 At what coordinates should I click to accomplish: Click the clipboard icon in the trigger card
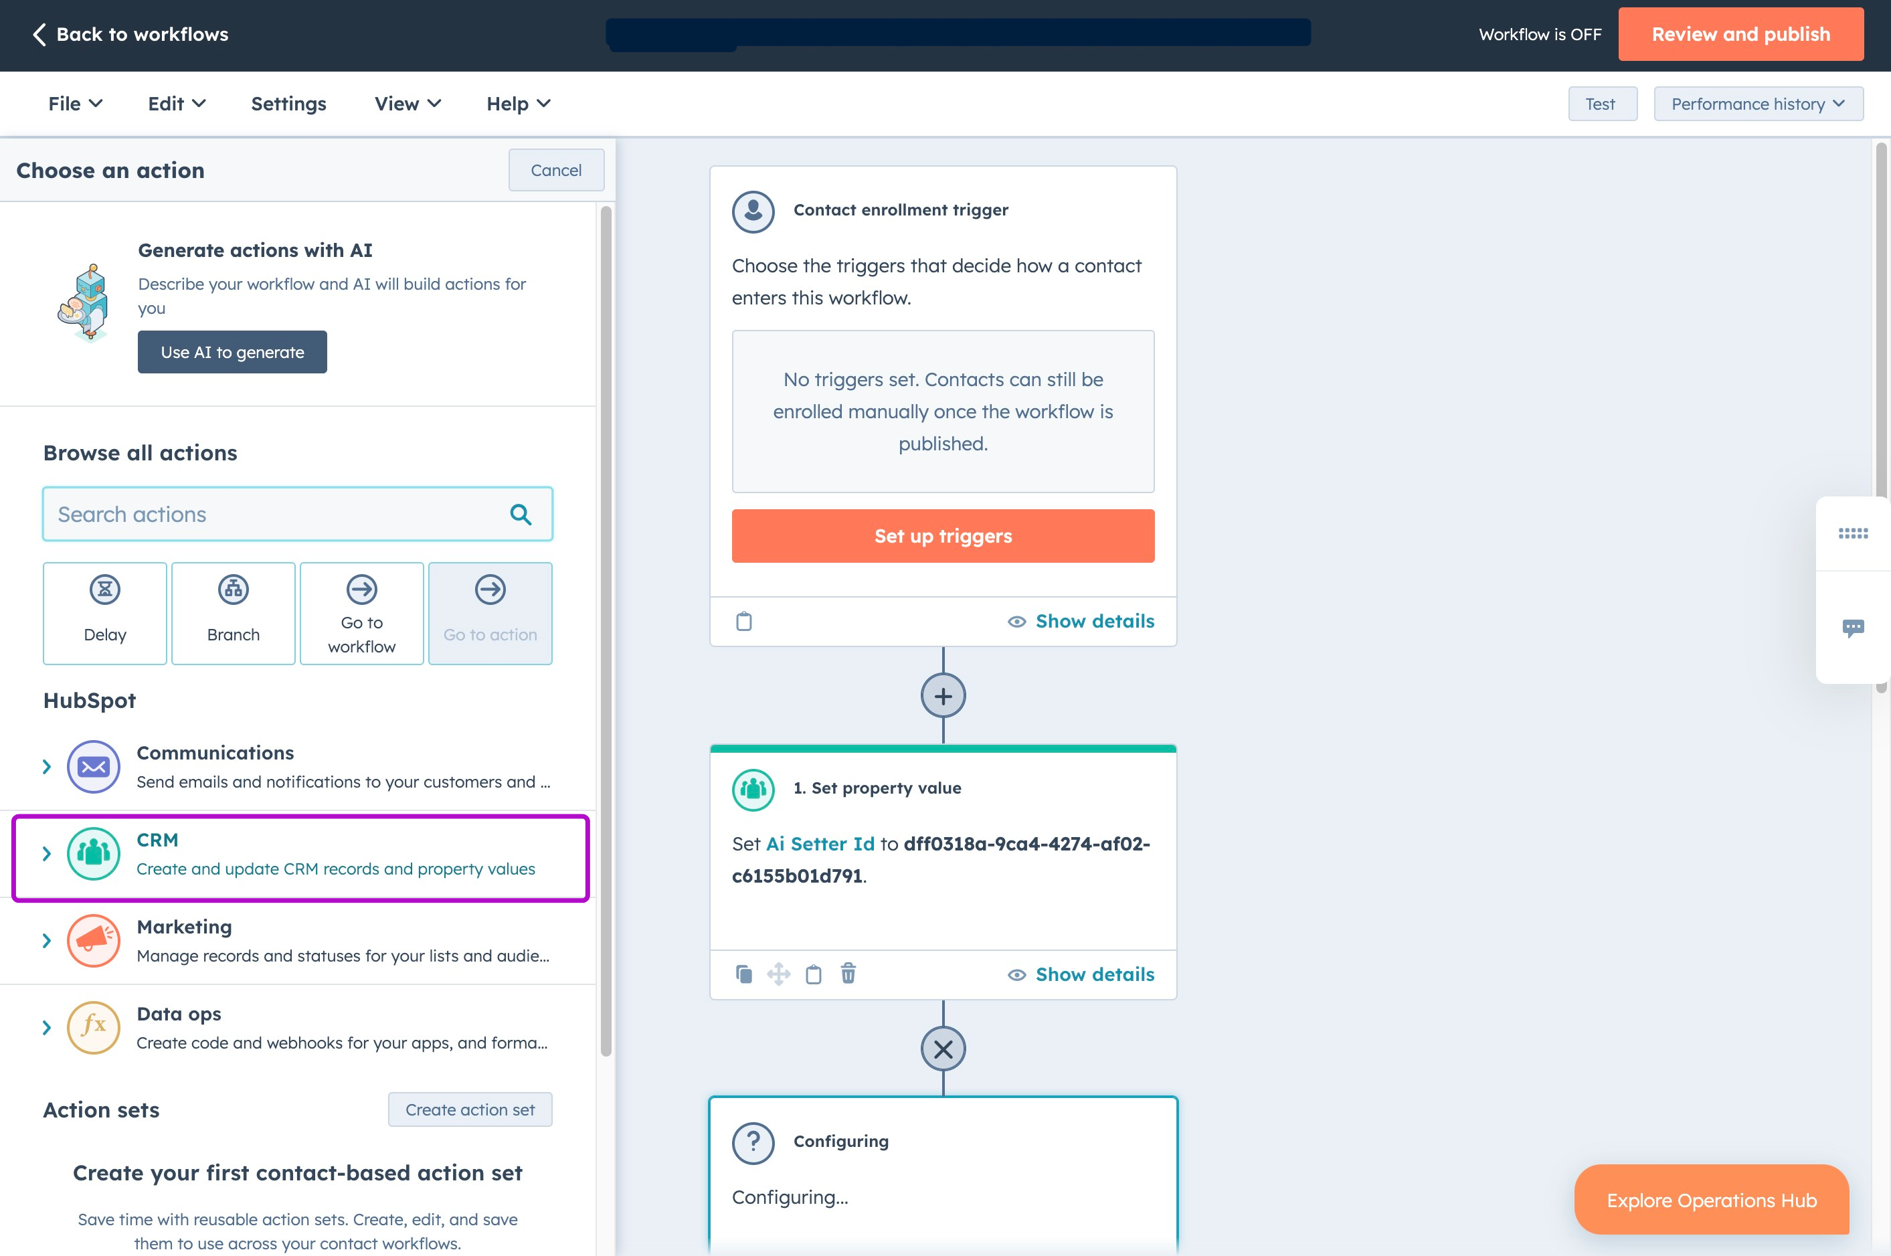pyautogui.click(x=744, y=622)
